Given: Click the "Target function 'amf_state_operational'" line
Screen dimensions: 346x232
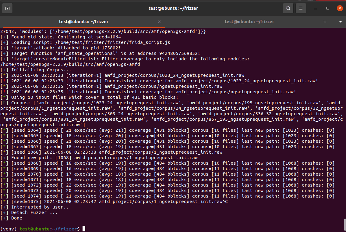Looking at the screenshot, I should [105, 53].
